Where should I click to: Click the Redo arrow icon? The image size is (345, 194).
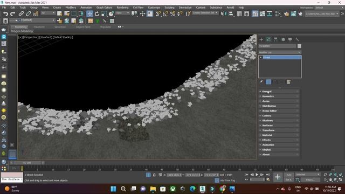click(x=13, y=14)
